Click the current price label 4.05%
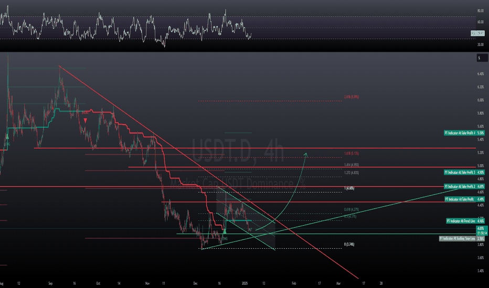The width and height of the screenshot is (489, 288). tap(481, 228)
